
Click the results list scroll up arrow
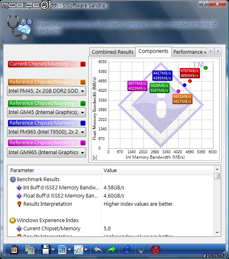217,169
